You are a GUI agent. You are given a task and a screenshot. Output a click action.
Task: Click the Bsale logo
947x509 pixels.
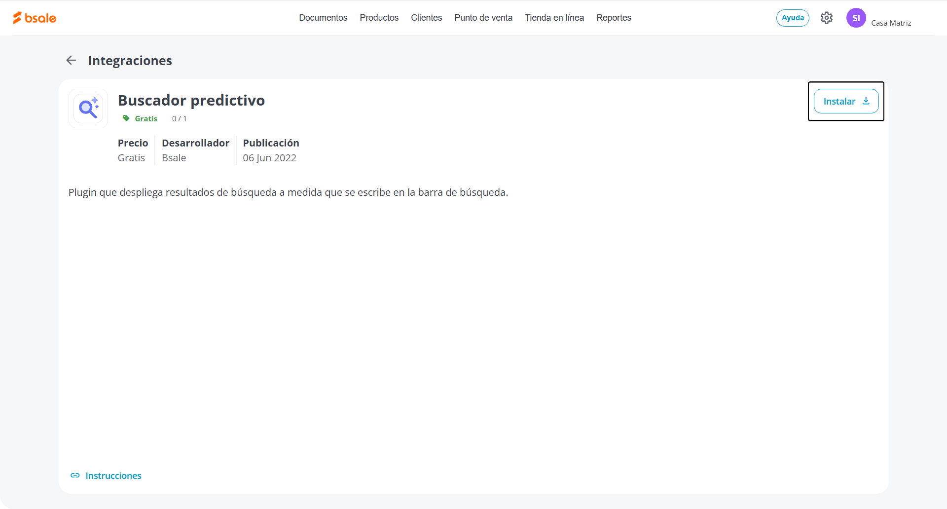pos(35,18)
